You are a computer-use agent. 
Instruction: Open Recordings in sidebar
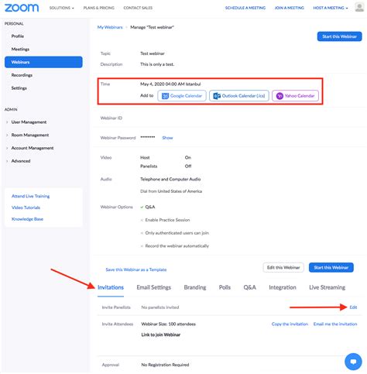click(x=22, y=75)
